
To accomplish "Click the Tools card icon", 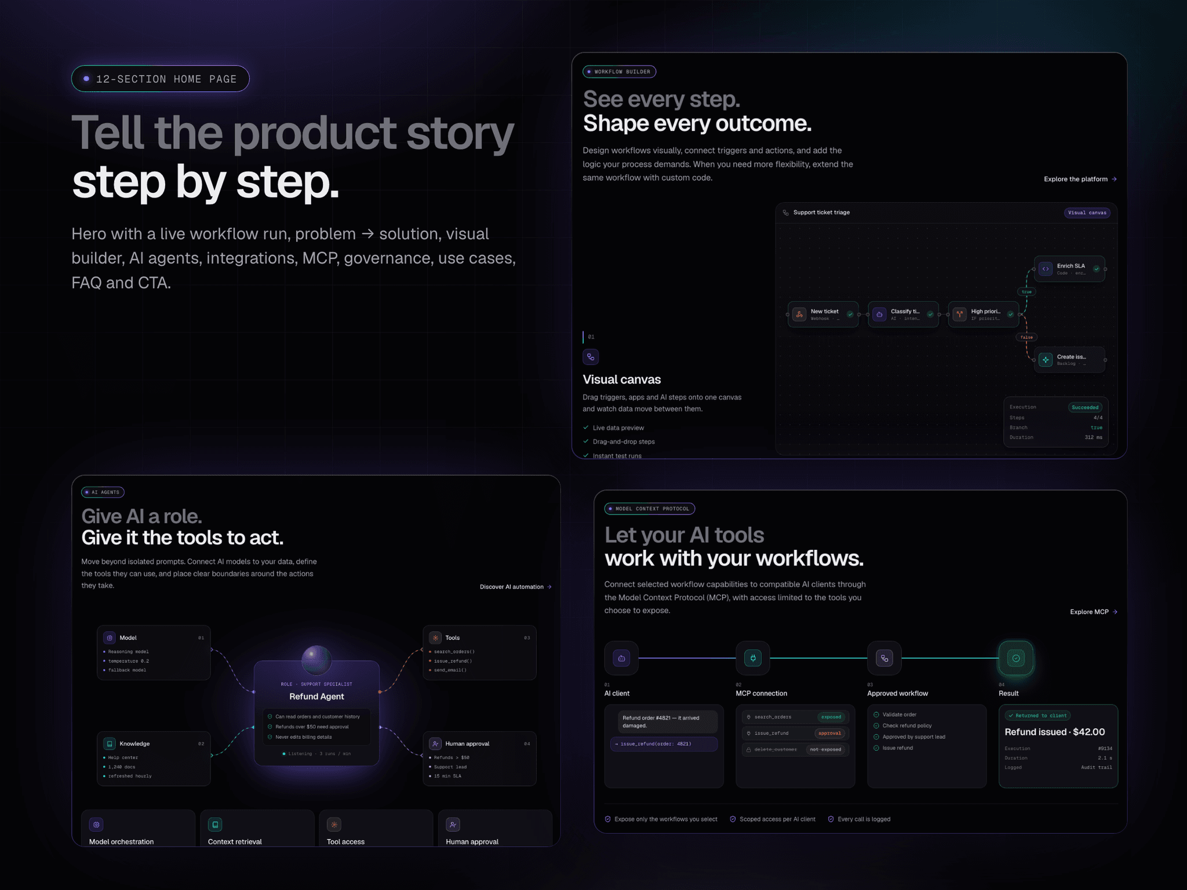I will [x=435, y=638].
